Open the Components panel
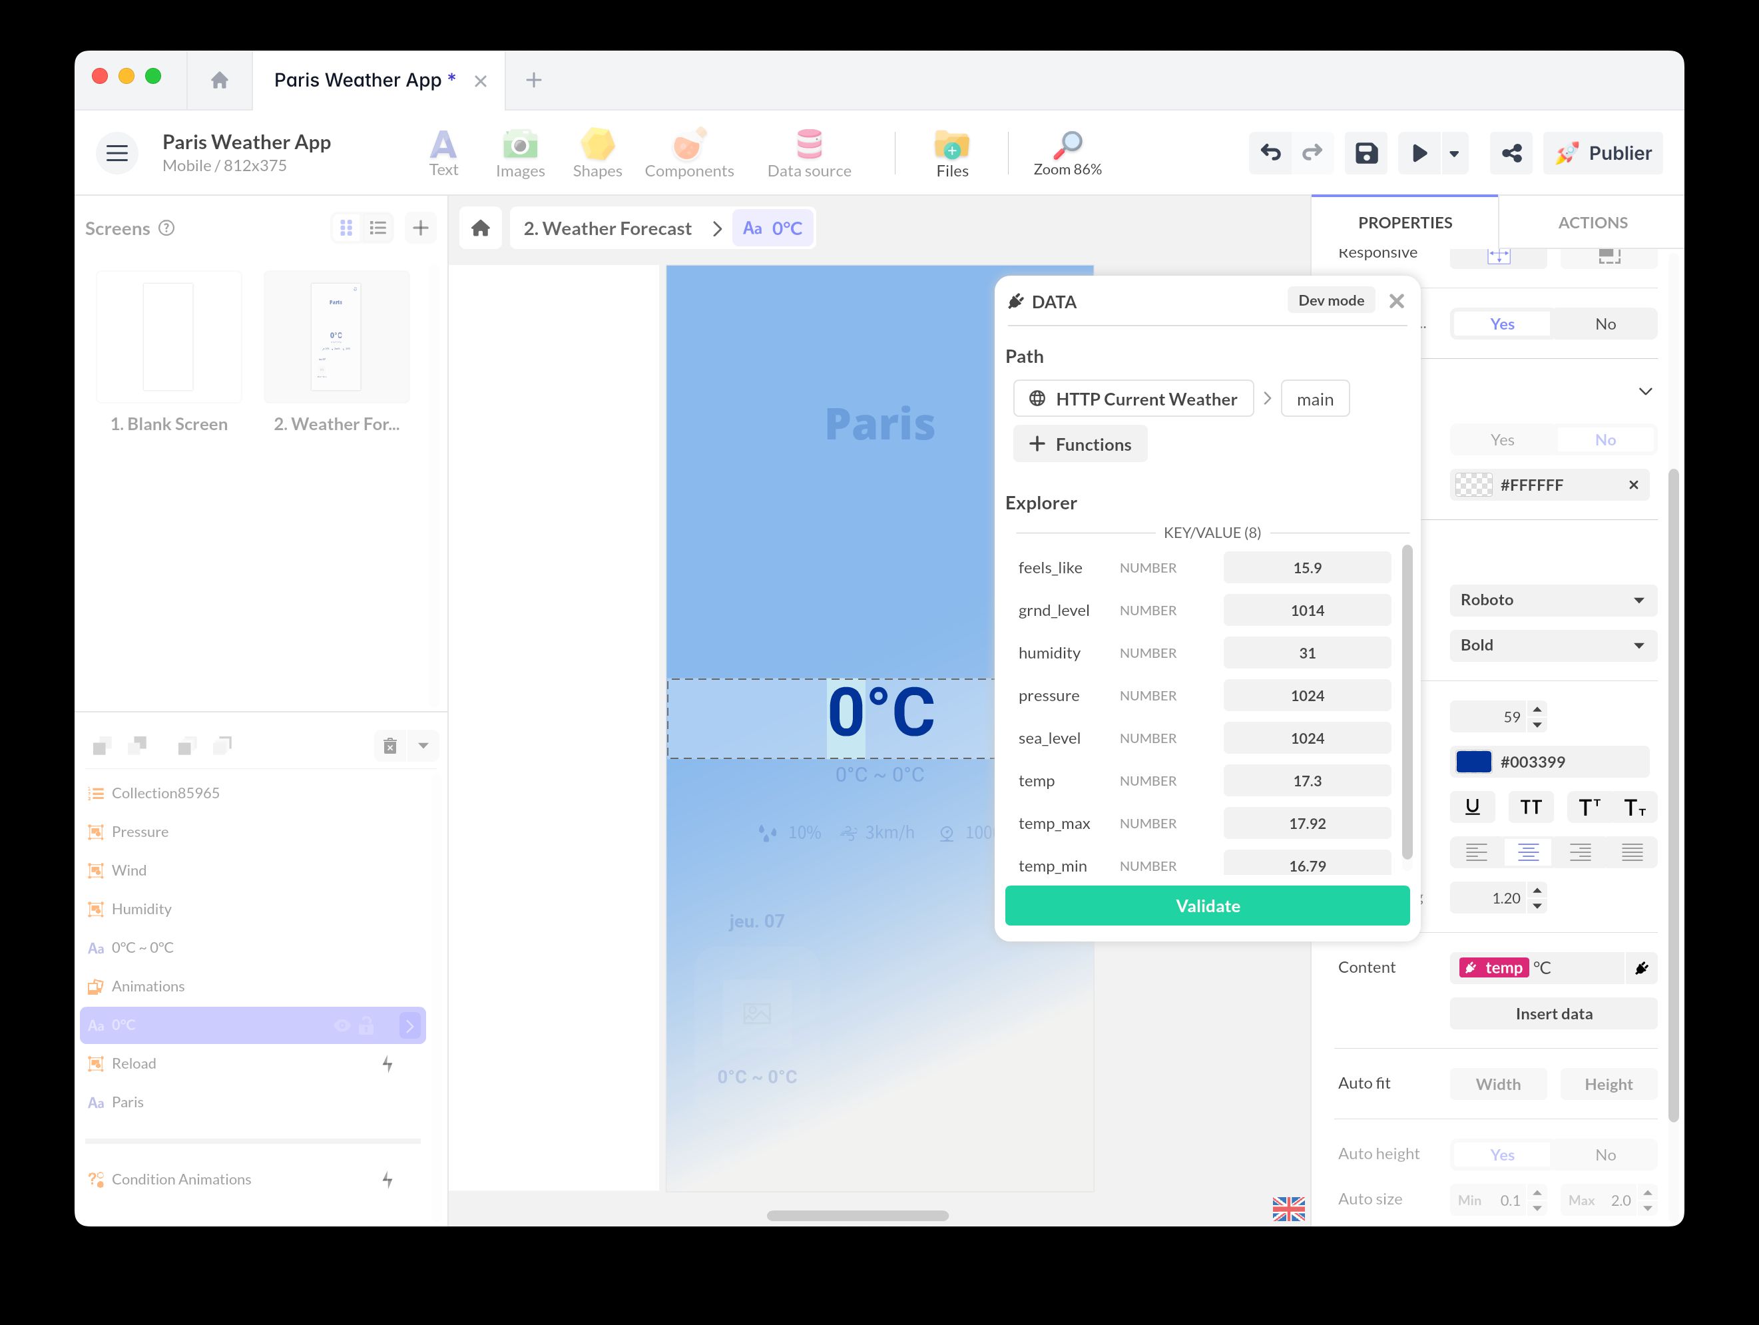The height and width of the screenshot is (1325, 1759). [x=688, y=152]
